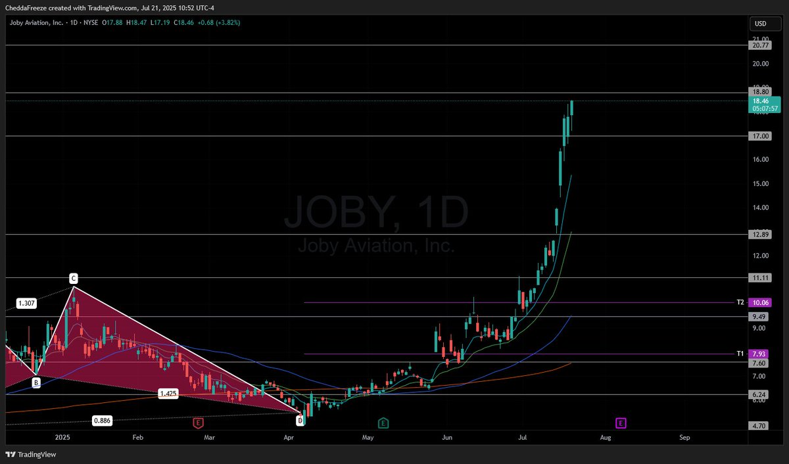Screen dimensions: 789x464
Task: Click the 14.00 axis price tick
Action: click(761, 208)
